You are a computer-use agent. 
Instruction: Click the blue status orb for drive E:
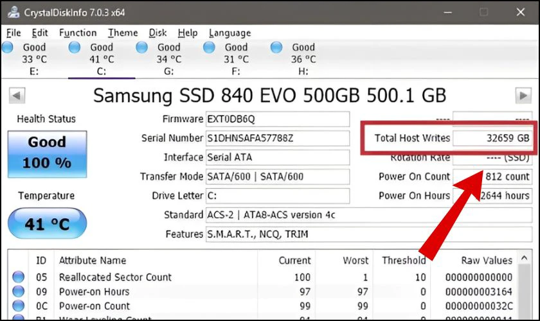tap(7, 47)
